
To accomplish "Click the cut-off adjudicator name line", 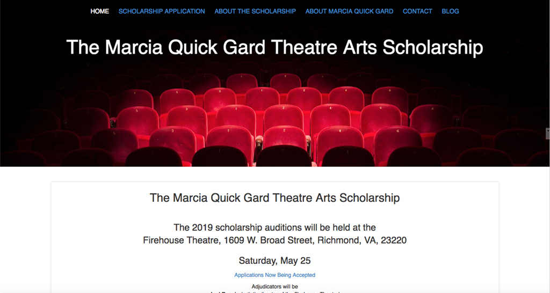I will tap(274, 291).
